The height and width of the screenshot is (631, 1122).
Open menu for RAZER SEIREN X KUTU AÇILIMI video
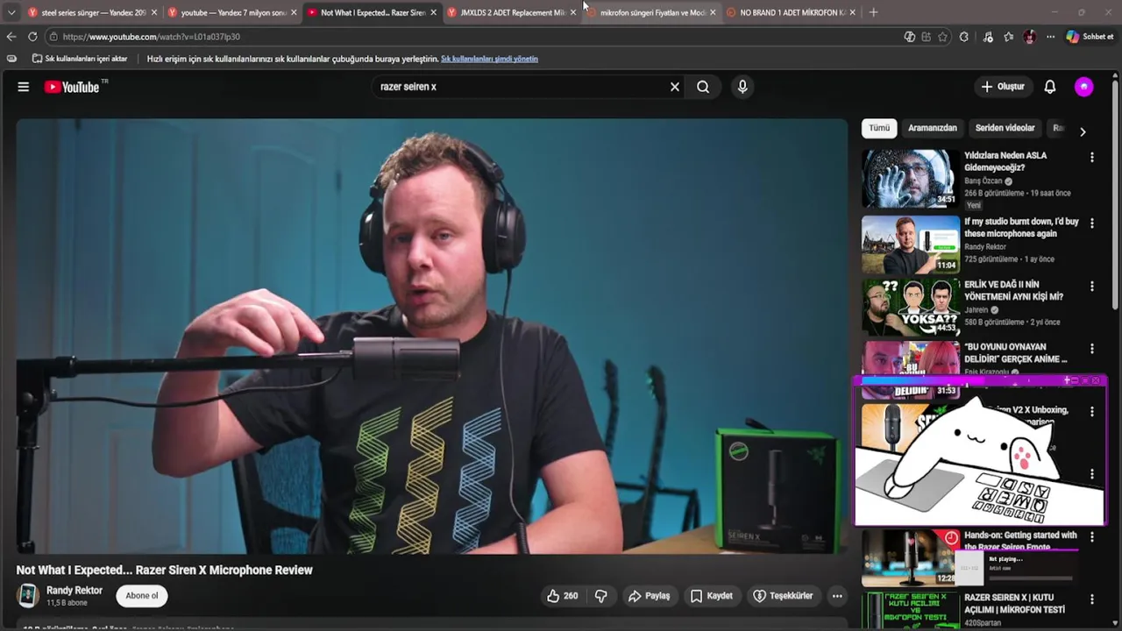click(1092, 600)
